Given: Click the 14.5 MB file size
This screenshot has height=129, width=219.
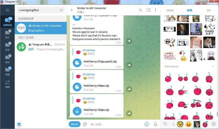Looking at the screenshot, I should pos(88,114).
